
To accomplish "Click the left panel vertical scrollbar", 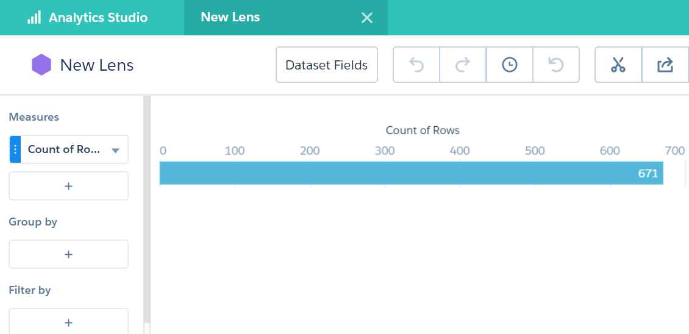I will [x=146, y=213].
